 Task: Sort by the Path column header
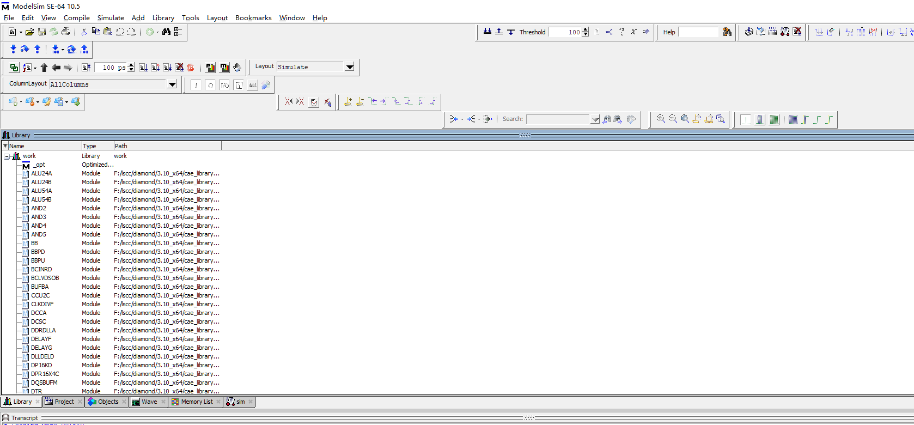tap(167, 146)
